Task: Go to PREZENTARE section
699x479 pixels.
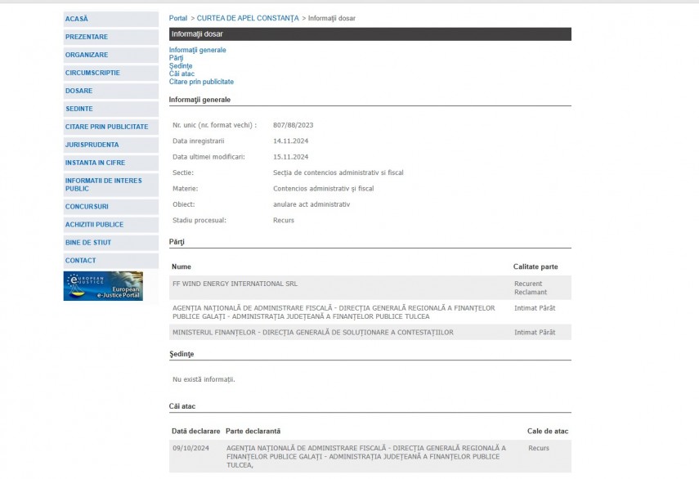Action: tap(87, 37)
